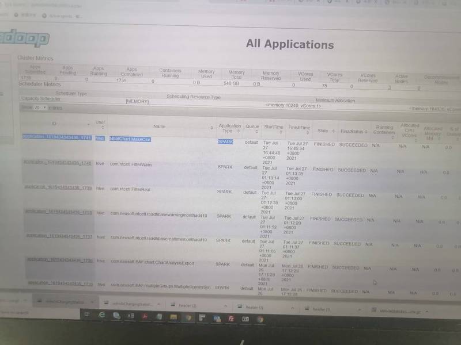Open the File Explorer taskbar icon

[x=173, y=317]
